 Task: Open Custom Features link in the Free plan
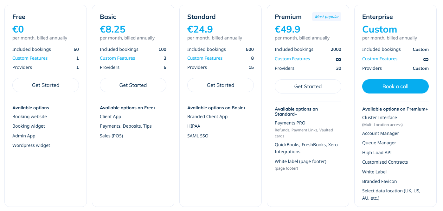click(30, 58)
